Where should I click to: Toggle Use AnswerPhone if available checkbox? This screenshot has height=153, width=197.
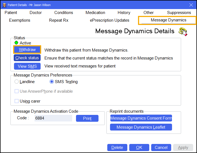(x=16, y=91)
